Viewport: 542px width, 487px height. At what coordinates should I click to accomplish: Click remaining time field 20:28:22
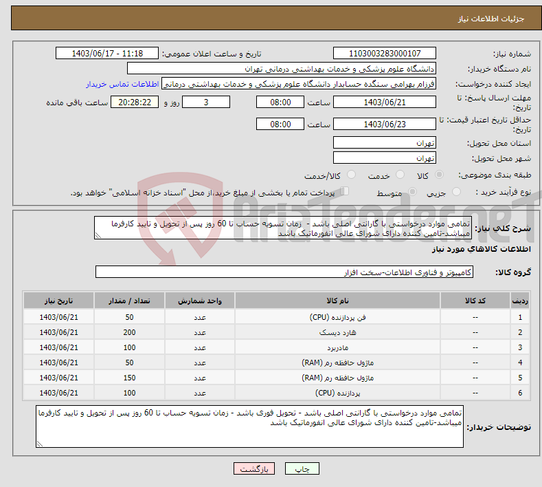tap(135, 102)
